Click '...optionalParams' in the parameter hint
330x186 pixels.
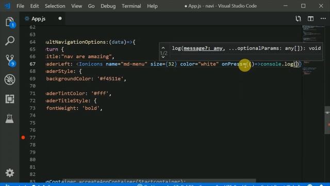[254, 48]
